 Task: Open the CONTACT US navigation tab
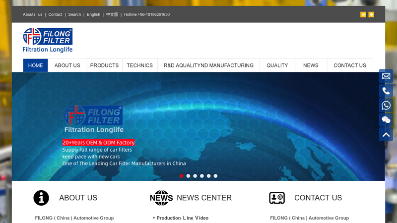coord(350,65)
